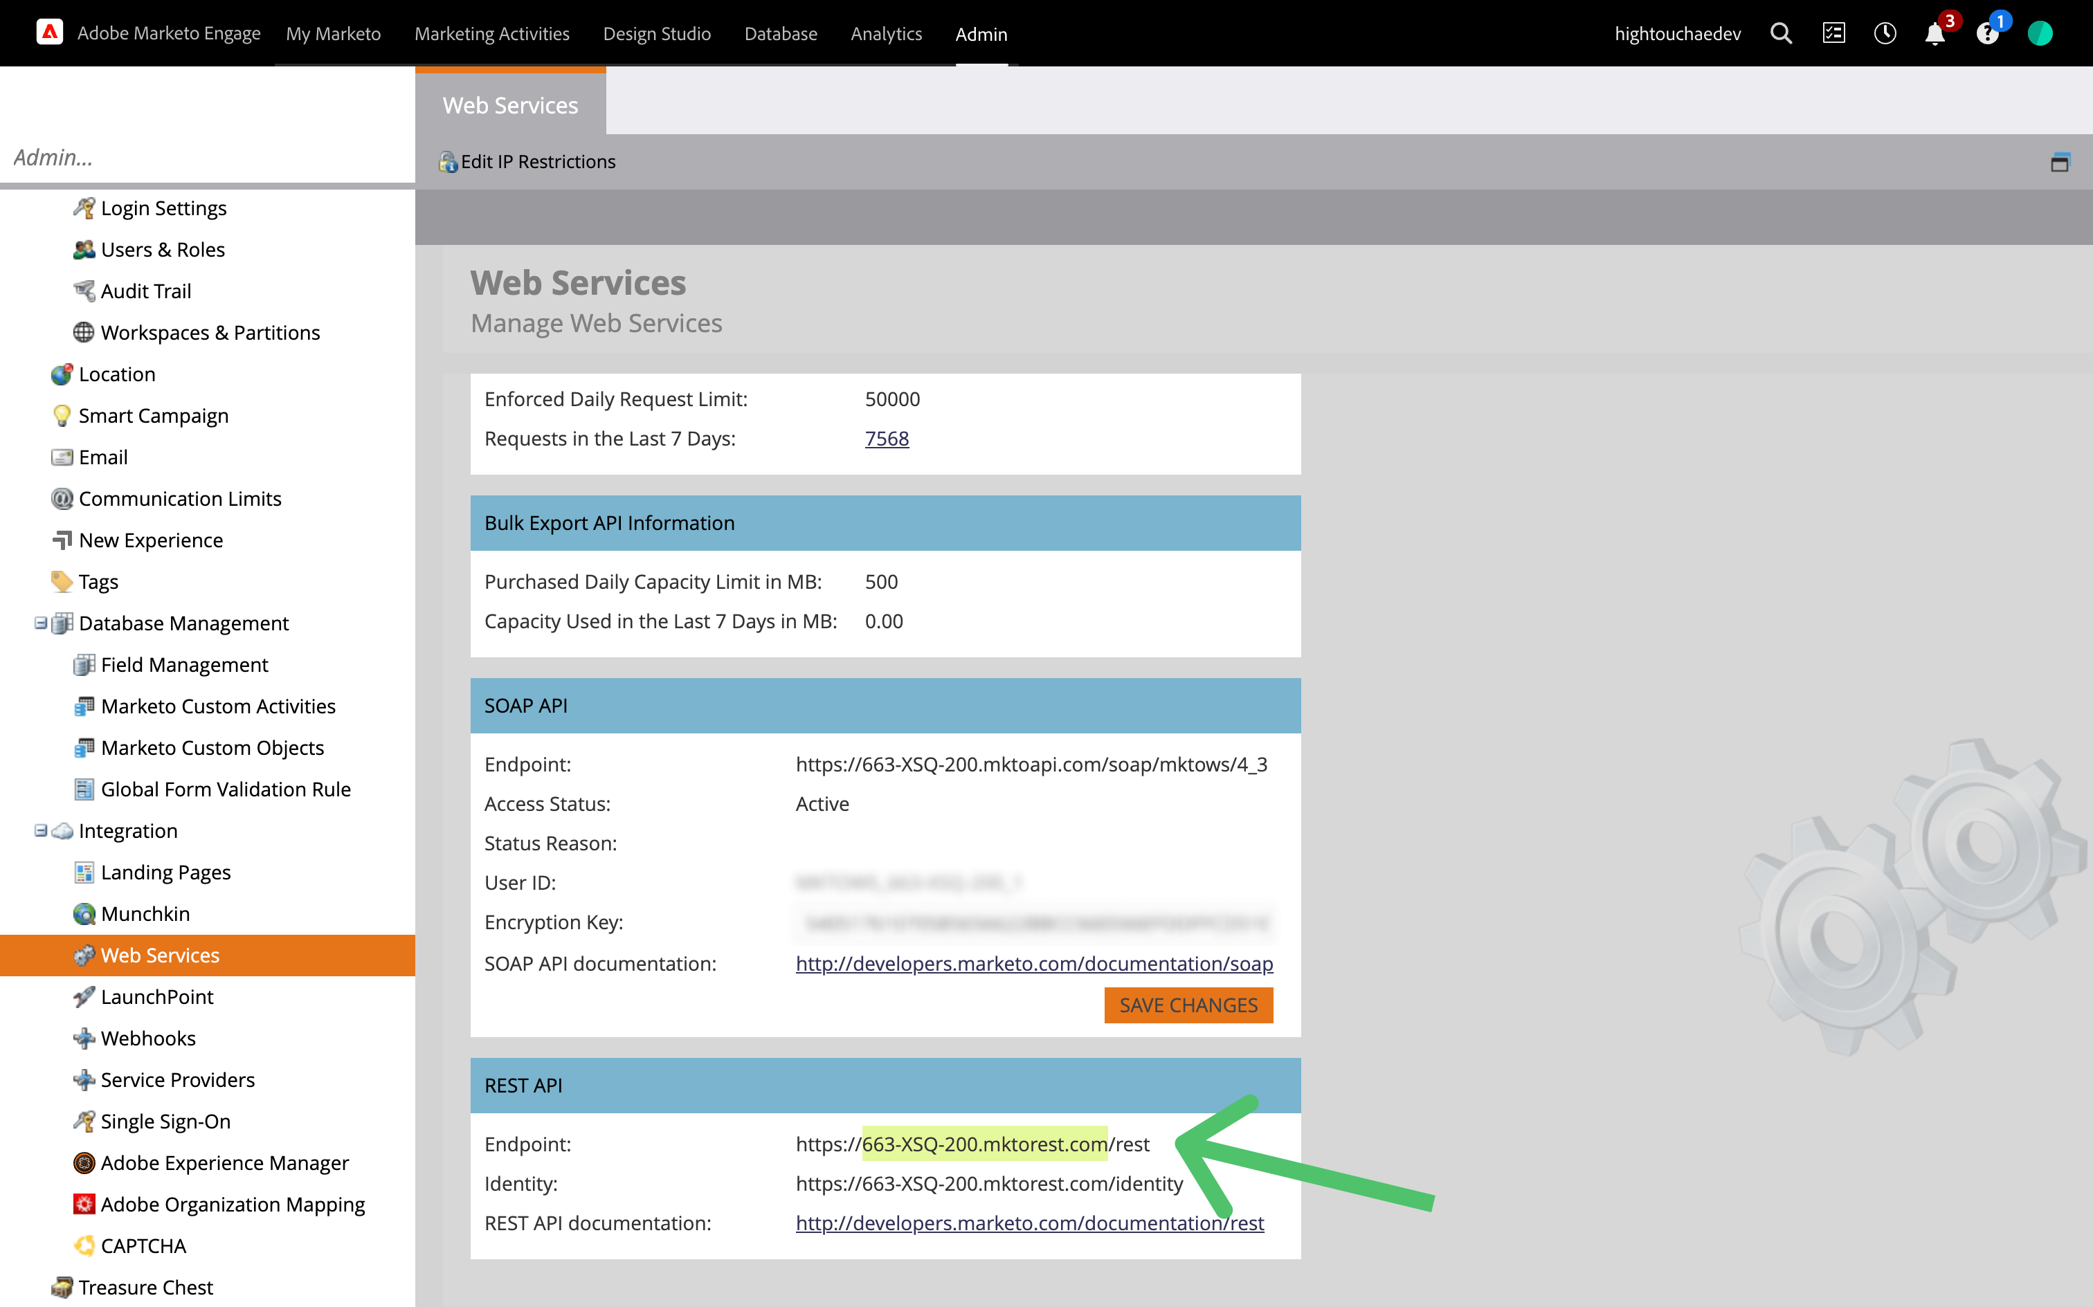Click the Adobe Organization Mapping red icon
The image size is (2093, 1307).
(x=84, y=1204)
